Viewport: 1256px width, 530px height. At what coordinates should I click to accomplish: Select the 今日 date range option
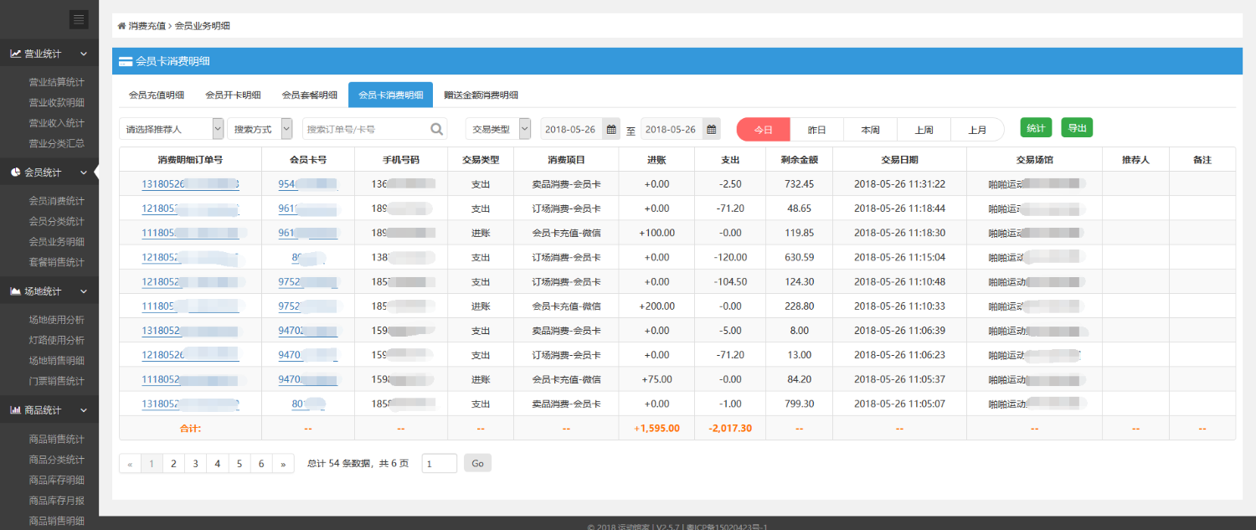[x=763, y=130]
